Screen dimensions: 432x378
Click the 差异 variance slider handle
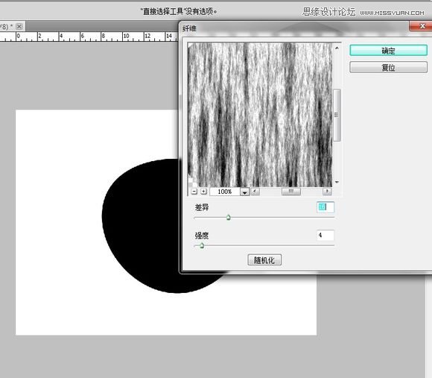coord(228,217)
